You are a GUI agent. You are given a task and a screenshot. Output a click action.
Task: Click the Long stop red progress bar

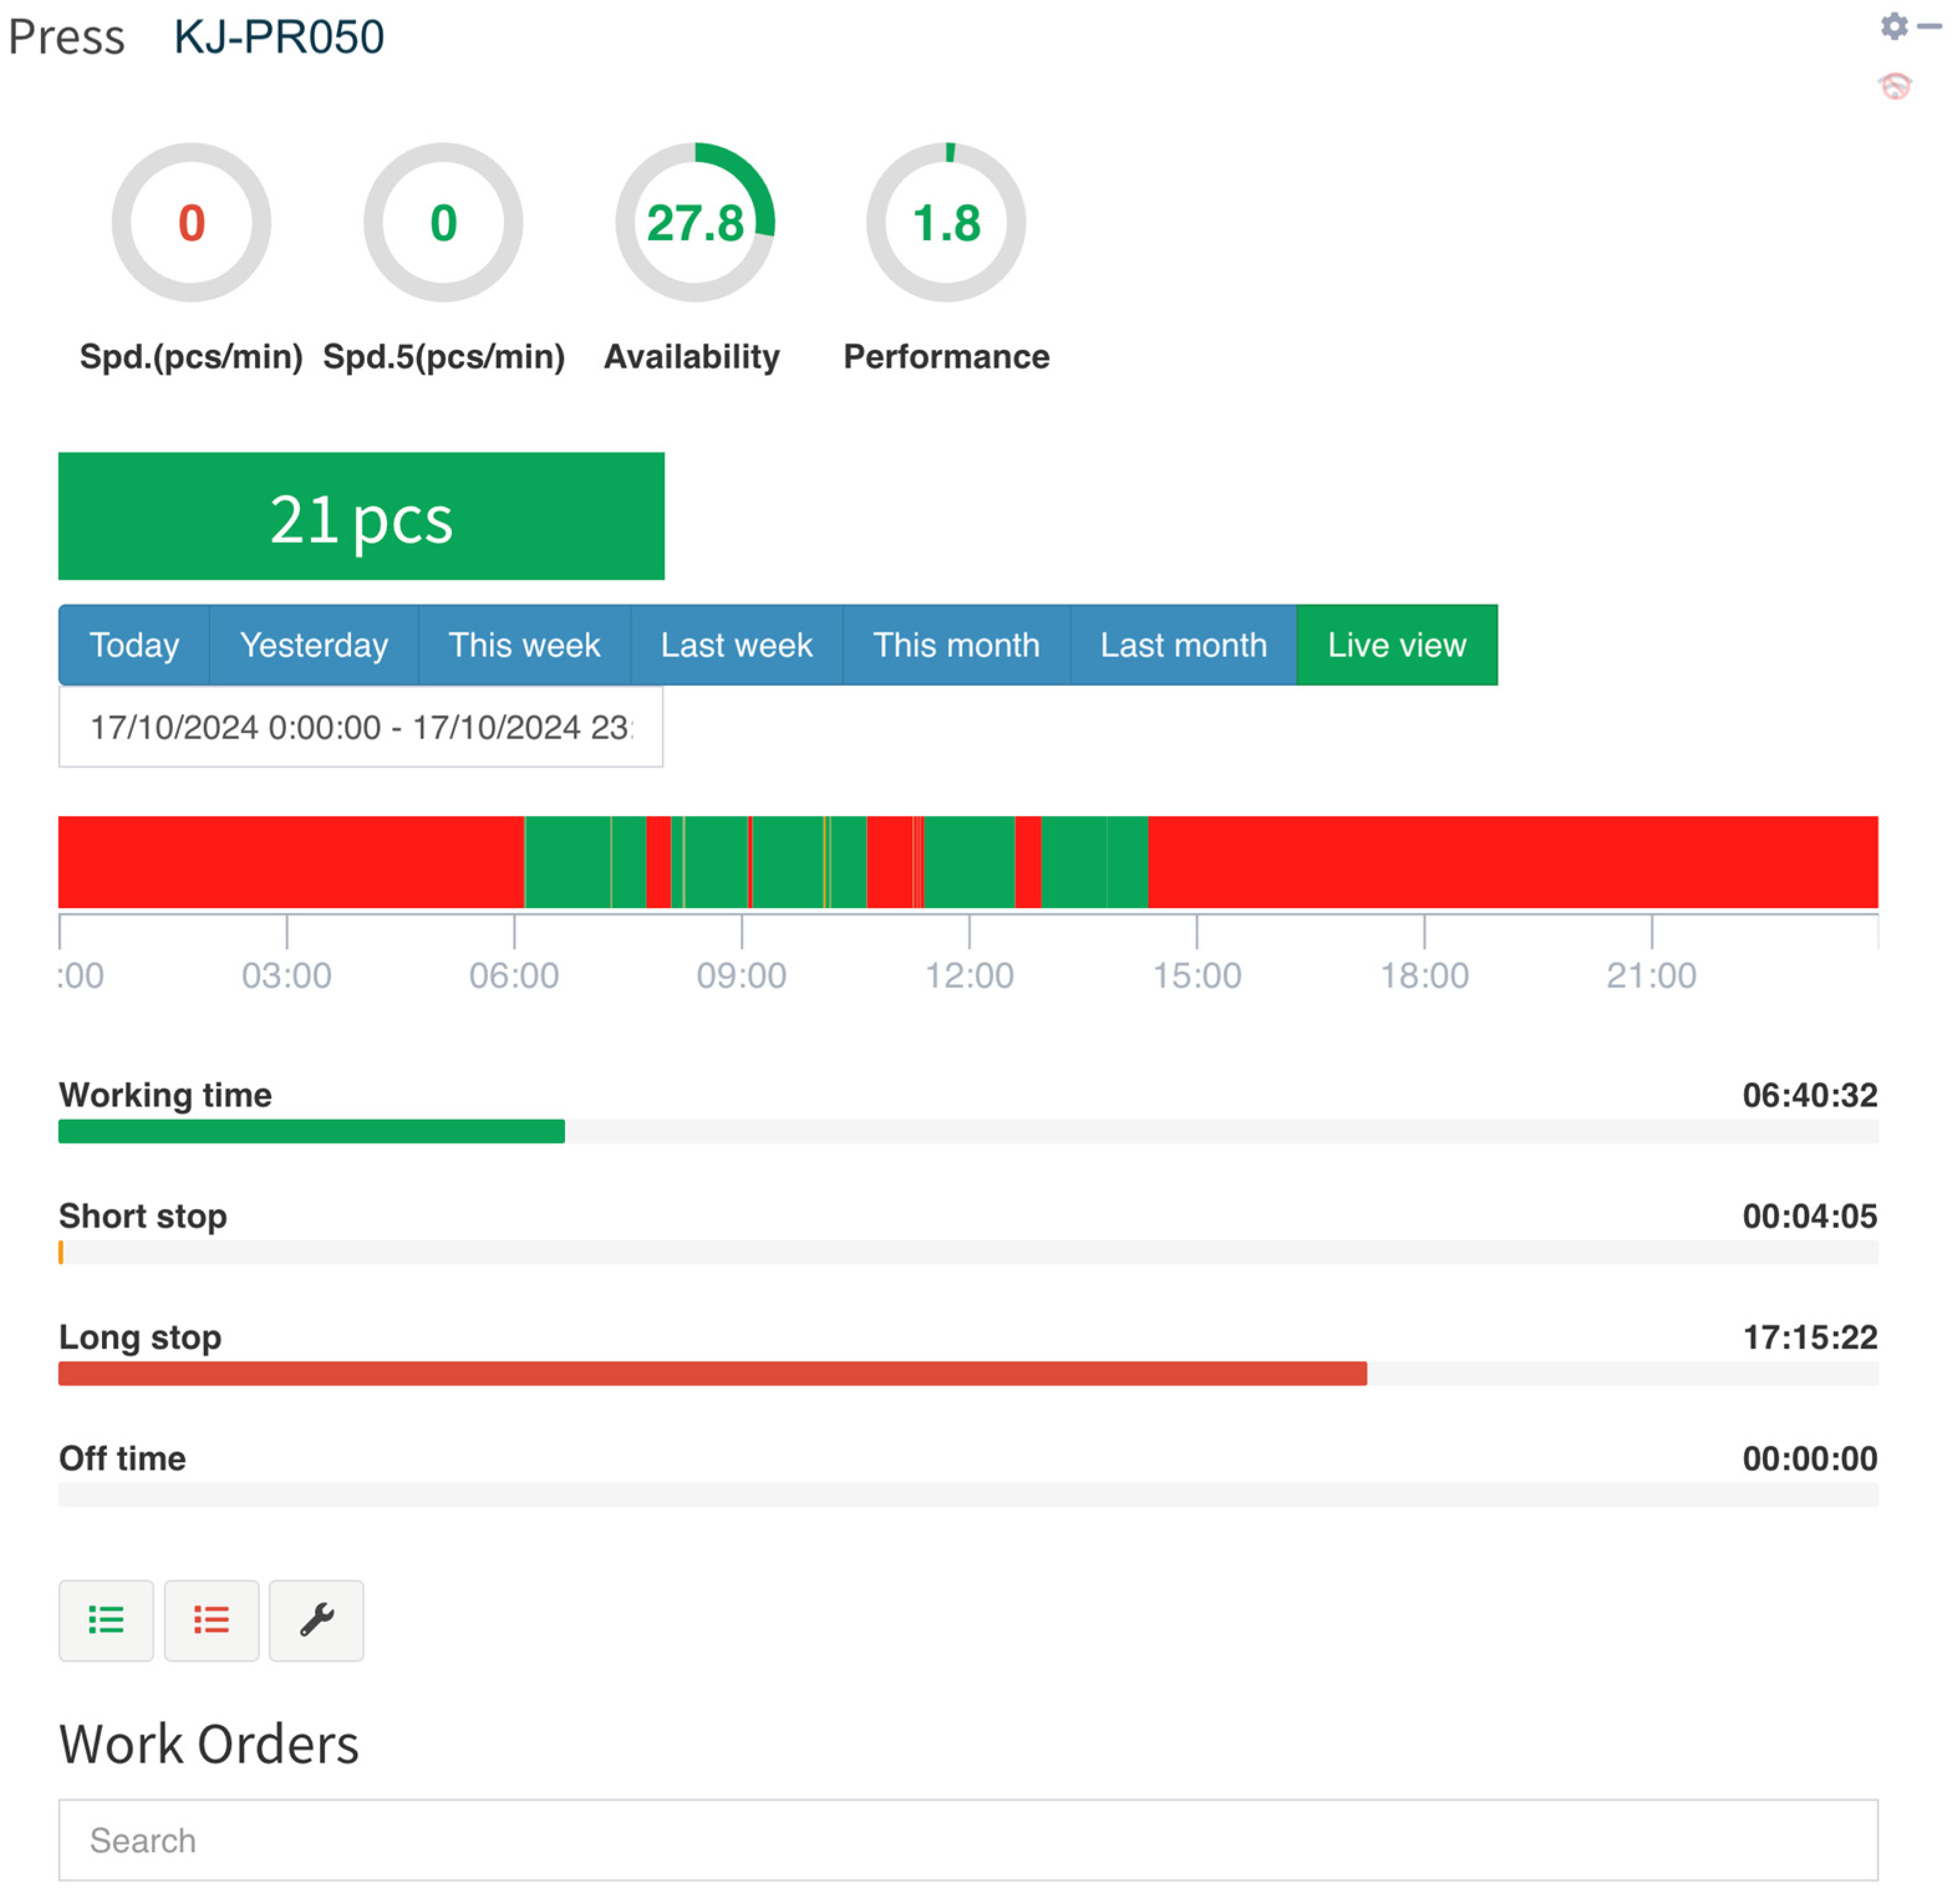pos(712,1374)
